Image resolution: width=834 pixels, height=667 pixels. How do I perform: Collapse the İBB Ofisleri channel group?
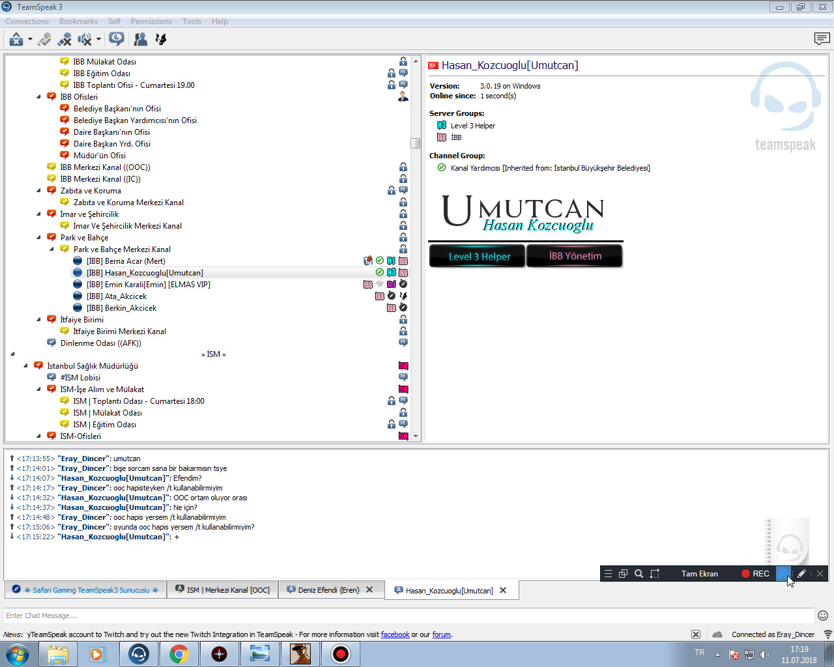coord(38,97)
